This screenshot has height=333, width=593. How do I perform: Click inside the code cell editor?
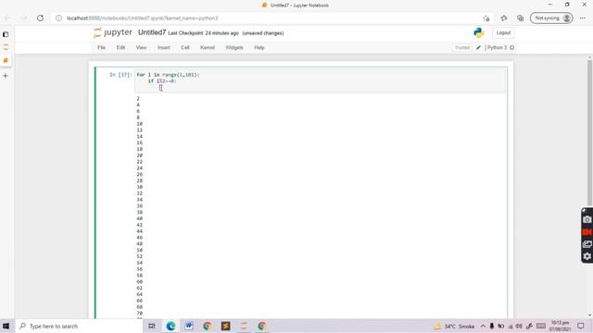pyautogui.click(x=320, y=80)
